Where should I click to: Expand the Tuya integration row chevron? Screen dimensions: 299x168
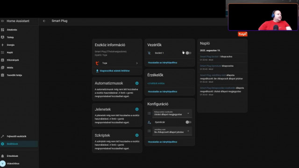point(137,63)
